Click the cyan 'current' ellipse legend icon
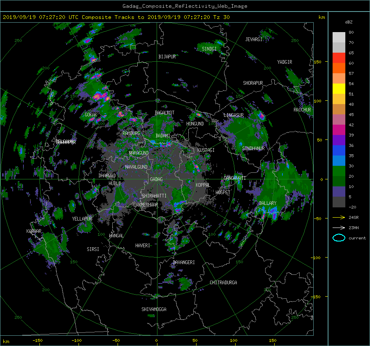The width and height of the screenshot is (370, 346). pyautogui.click(x=339, y=238)
